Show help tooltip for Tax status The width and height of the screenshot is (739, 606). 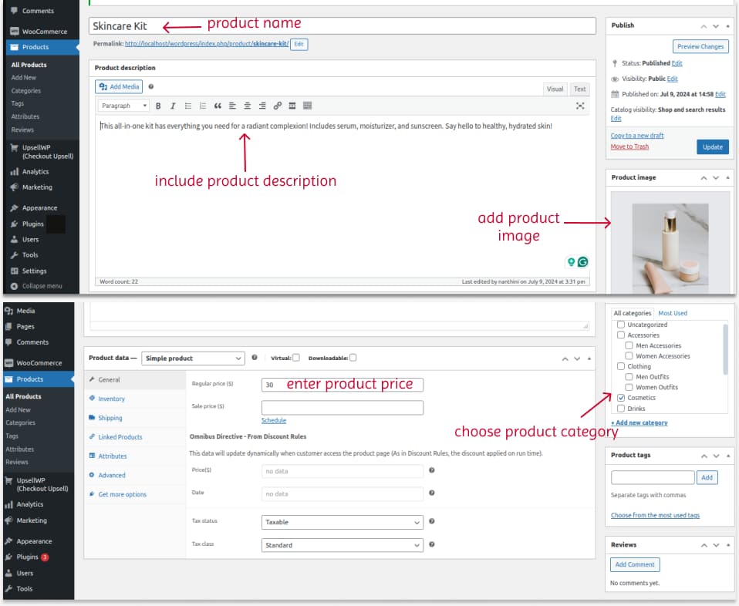(432, 521)
